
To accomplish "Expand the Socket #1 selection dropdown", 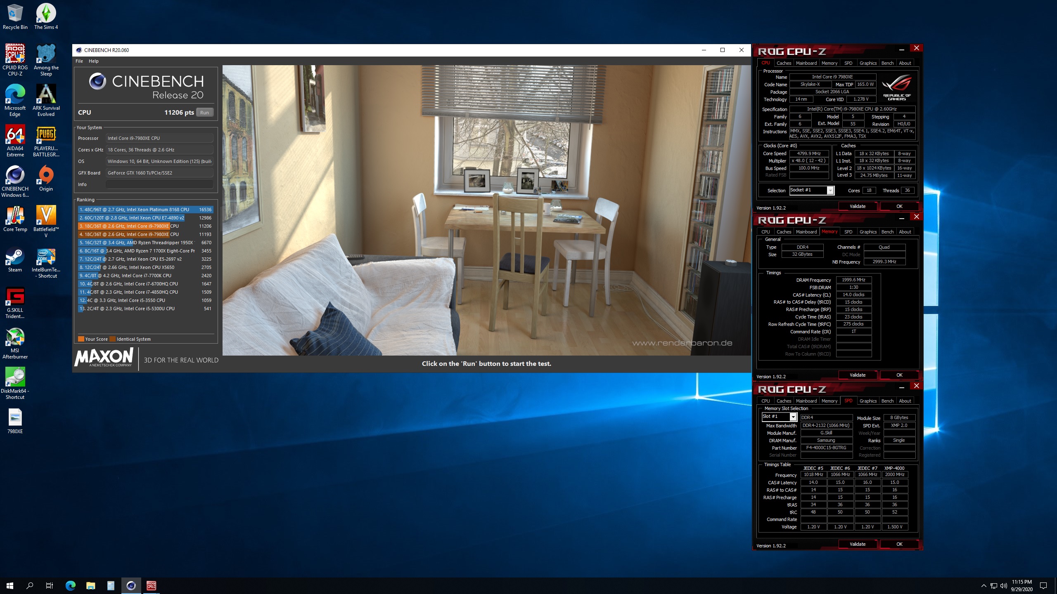I will [x=830, y=190].
